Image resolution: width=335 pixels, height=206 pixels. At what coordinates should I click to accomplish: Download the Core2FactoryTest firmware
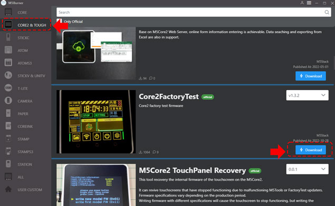coord(311,150)
